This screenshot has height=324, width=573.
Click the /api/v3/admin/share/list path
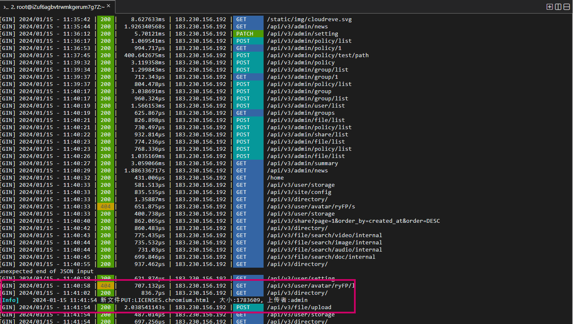click(308, 135)
